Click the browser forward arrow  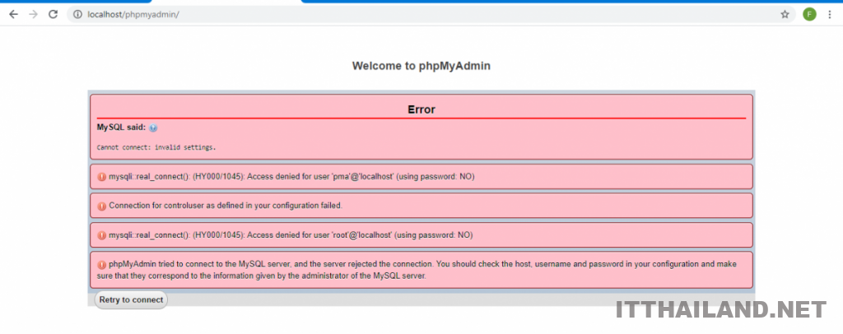click(33, 15)
